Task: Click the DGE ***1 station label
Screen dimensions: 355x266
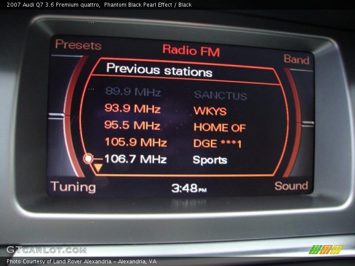Action: (217, 144)
